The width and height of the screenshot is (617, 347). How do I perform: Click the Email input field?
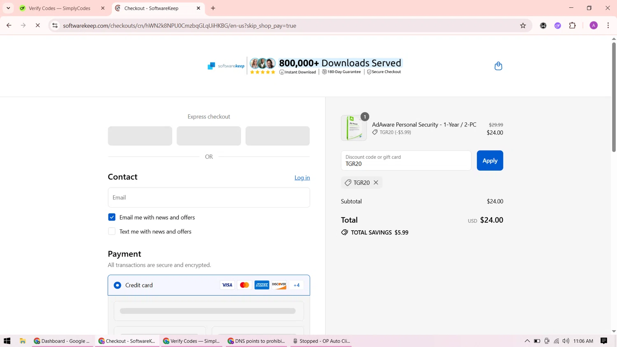[209, 197]
